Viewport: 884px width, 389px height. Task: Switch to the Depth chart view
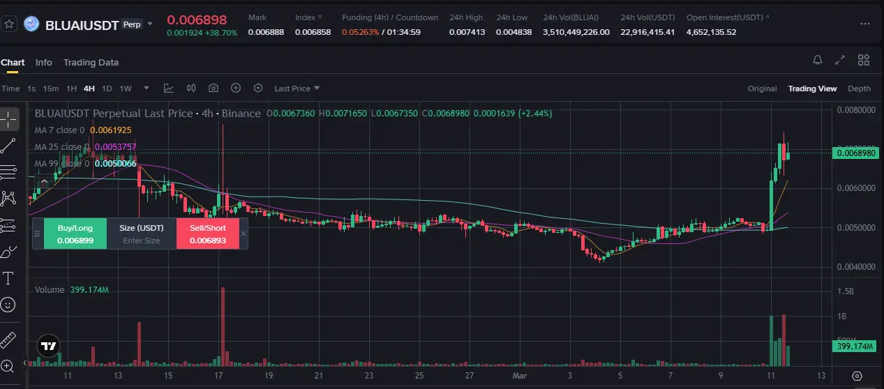[859, 89]
